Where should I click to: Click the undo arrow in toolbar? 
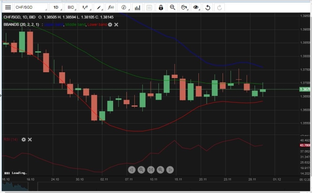tap(208, 7)
